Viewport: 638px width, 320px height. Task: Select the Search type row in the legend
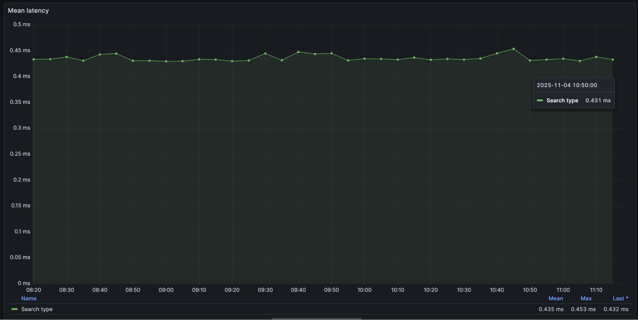click(37, 309)
